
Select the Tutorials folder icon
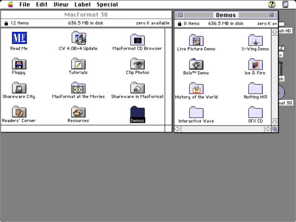coord(78,64)
